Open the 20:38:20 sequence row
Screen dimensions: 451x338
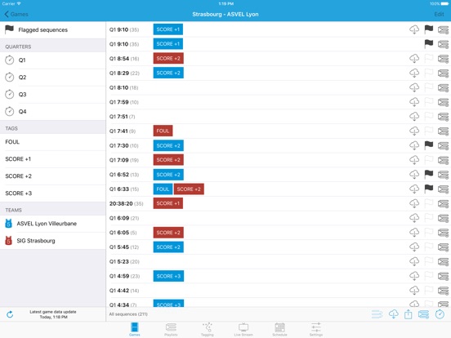pyautogui.click(x=279, y=203)
